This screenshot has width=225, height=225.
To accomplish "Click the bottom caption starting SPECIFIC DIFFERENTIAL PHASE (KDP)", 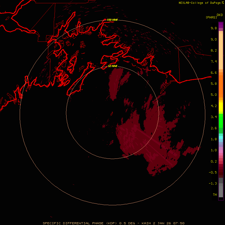I will [113, 223].
